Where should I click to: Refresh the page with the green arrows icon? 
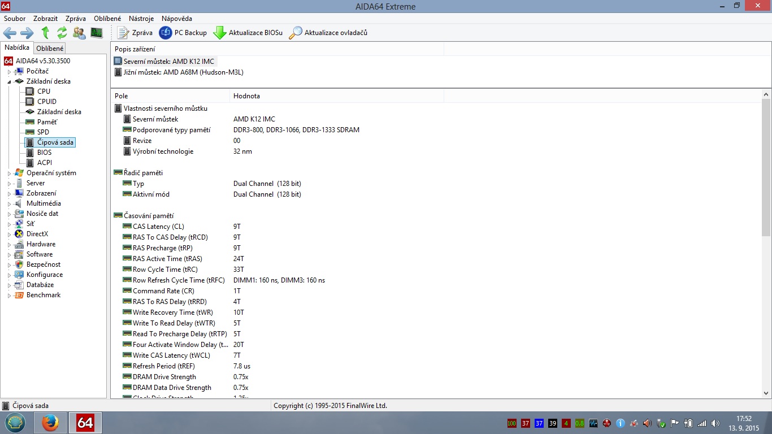coord(62,33)
